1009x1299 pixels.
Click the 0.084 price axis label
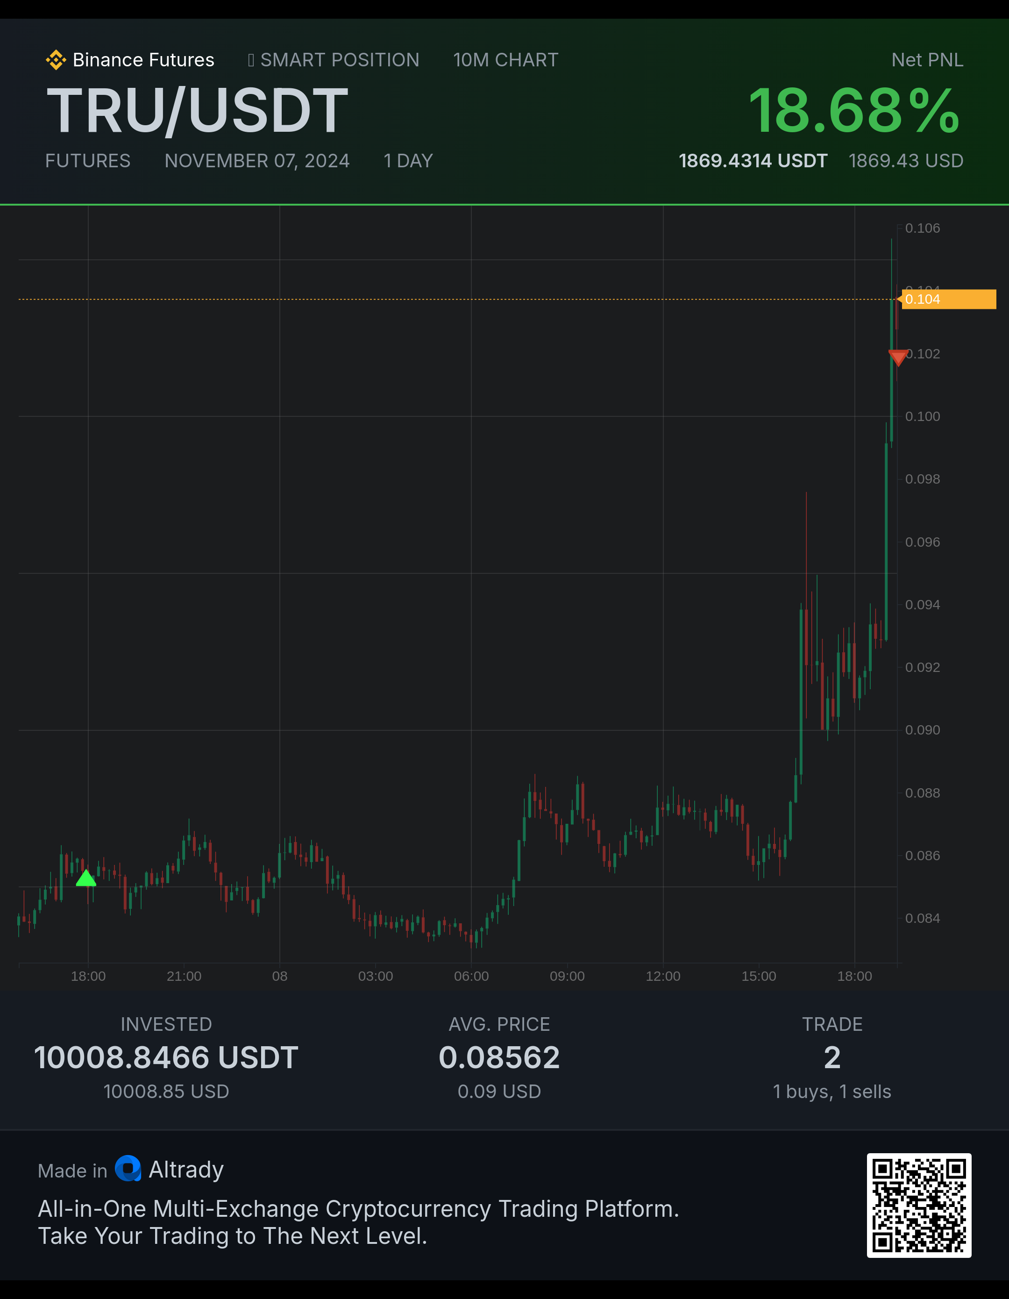tap(922, 918)
